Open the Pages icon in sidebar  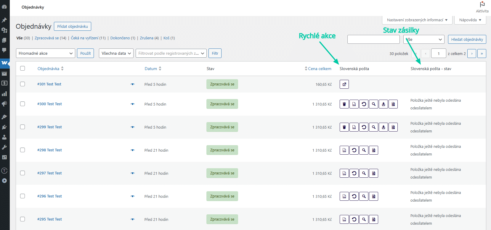pyautogui.click(x=4, y=40)
